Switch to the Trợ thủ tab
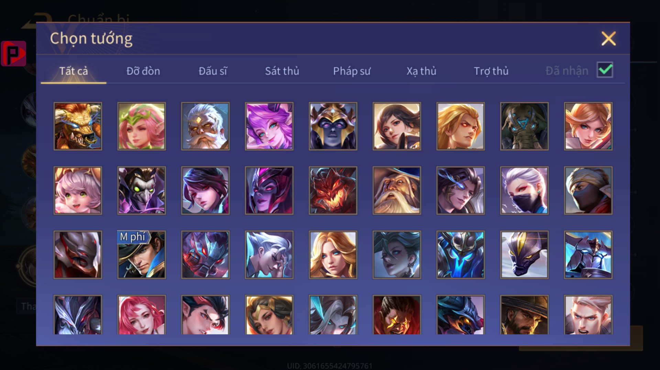 coord(491,71)
